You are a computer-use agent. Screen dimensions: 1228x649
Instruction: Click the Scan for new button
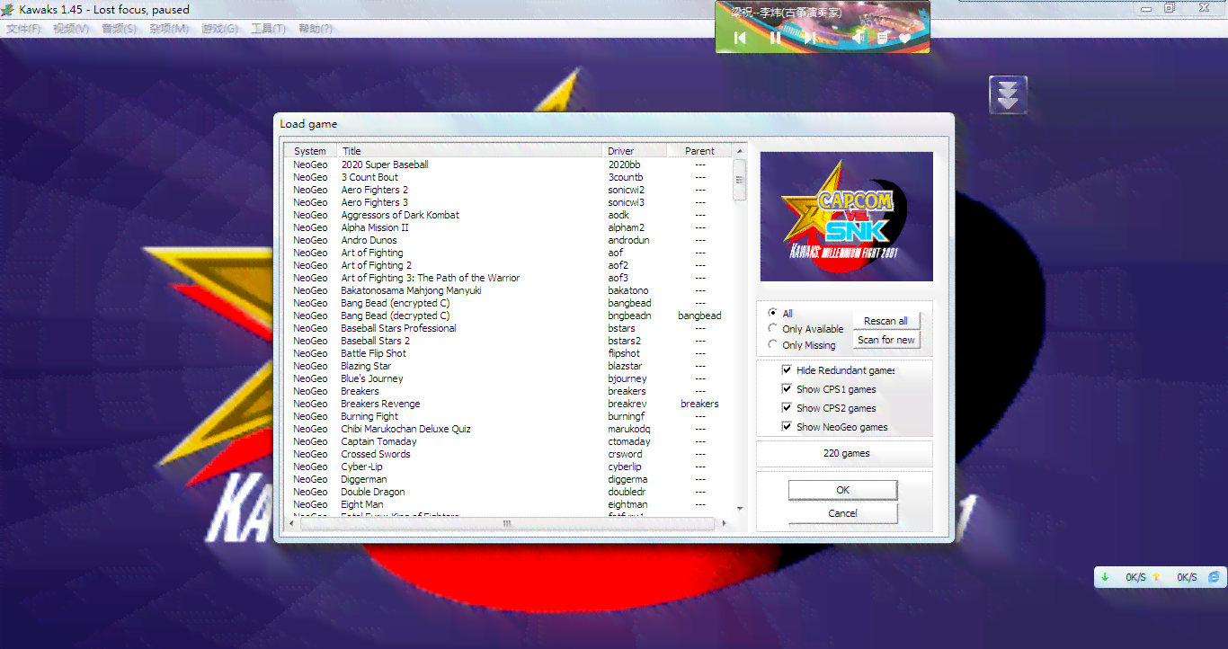click(x=885, y=340)
